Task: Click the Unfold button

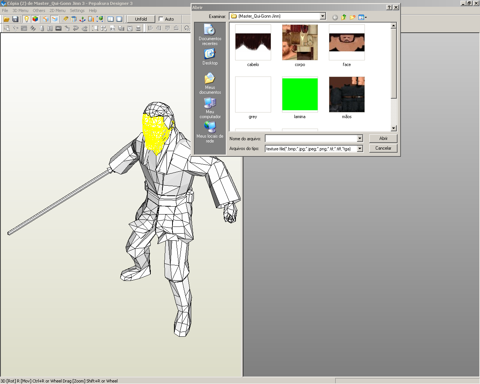Action: point(141,19)
